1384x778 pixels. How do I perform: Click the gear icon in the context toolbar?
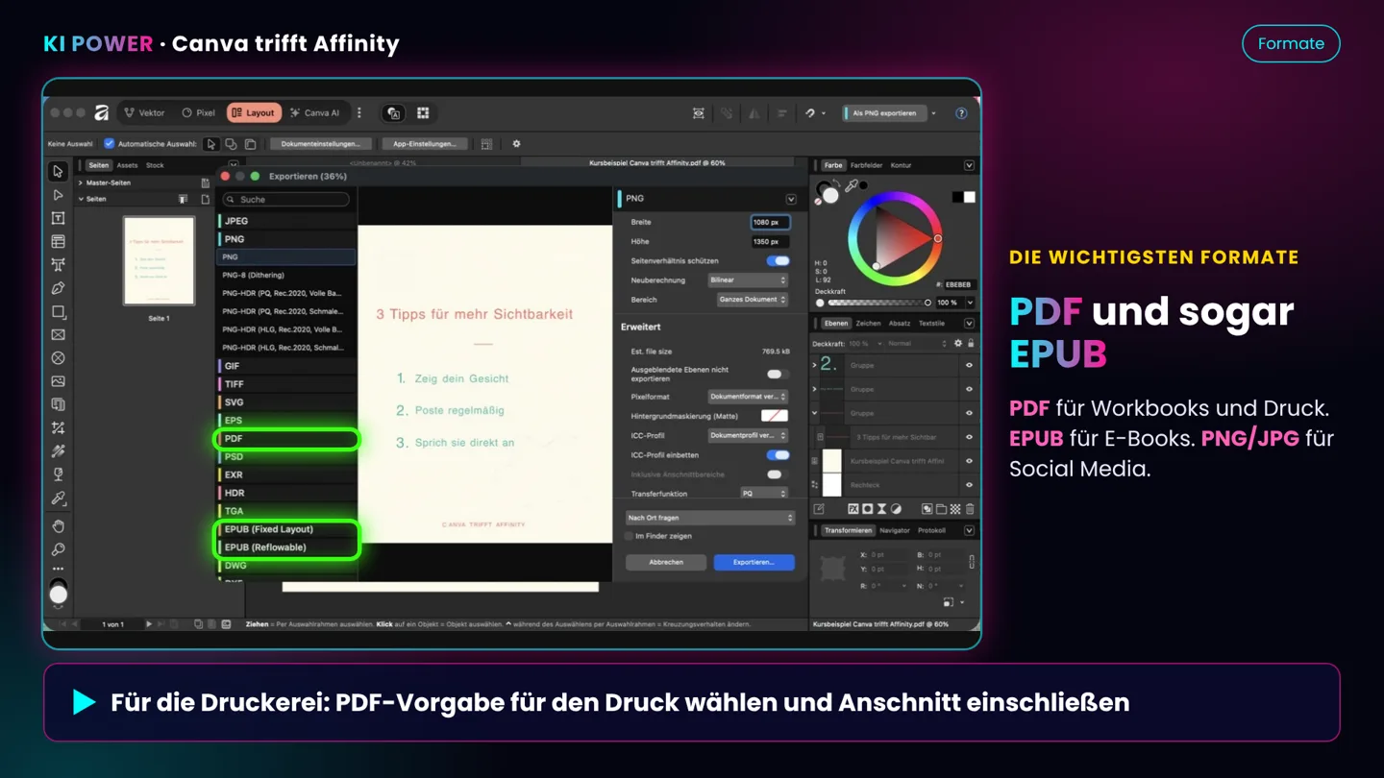[516, 144]
